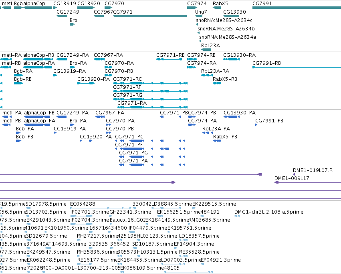
Task: Click cDNA AT14693.5prime
Action: click(x=66, y=244)
